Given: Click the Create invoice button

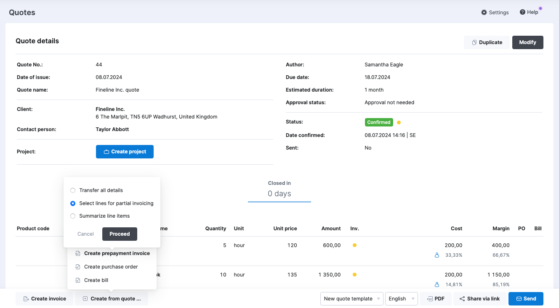Looking at the screenshot, I should (x=45, y=299).
